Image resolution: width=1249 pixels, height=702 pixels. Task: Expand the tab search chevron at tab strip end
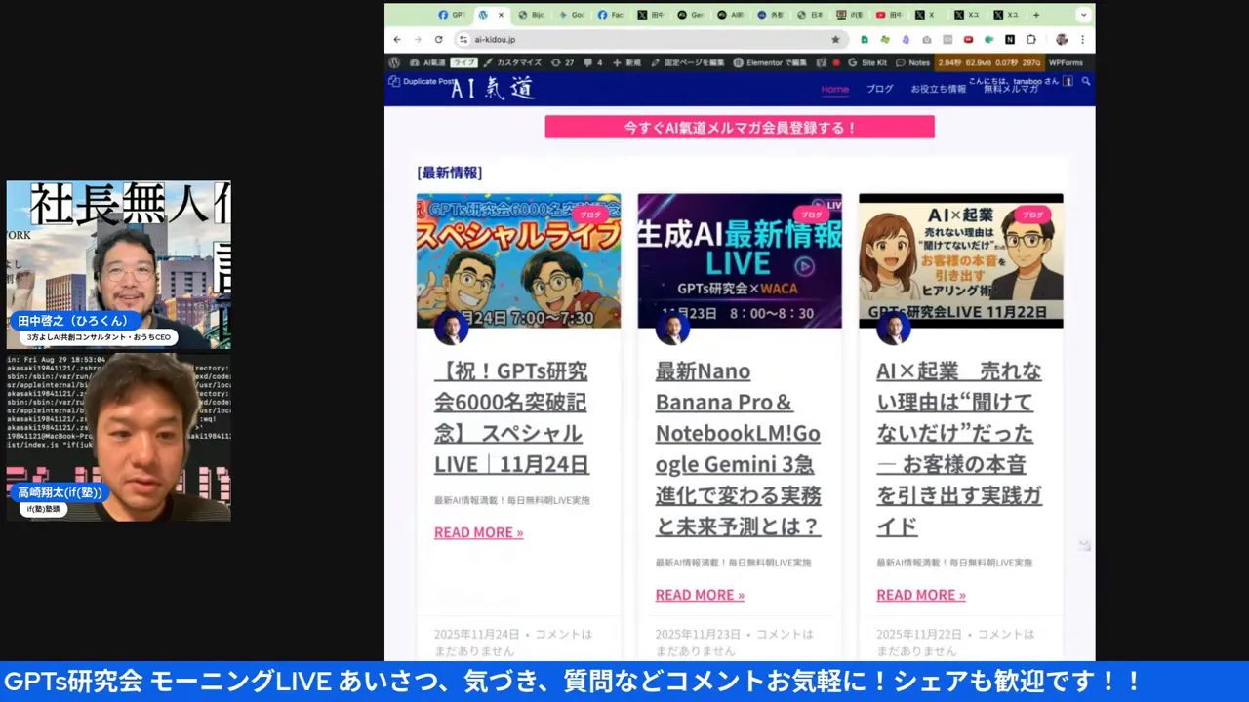pyautogui.click(x=1083, y=15)
